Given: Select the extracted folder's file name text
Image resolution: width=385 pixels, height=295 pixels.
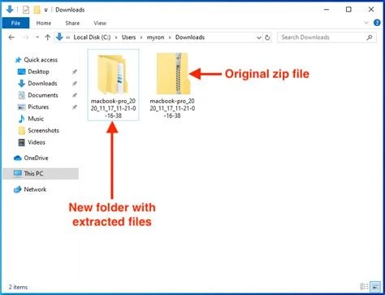Looking at the screenshot, I should [x=113, y=108].
